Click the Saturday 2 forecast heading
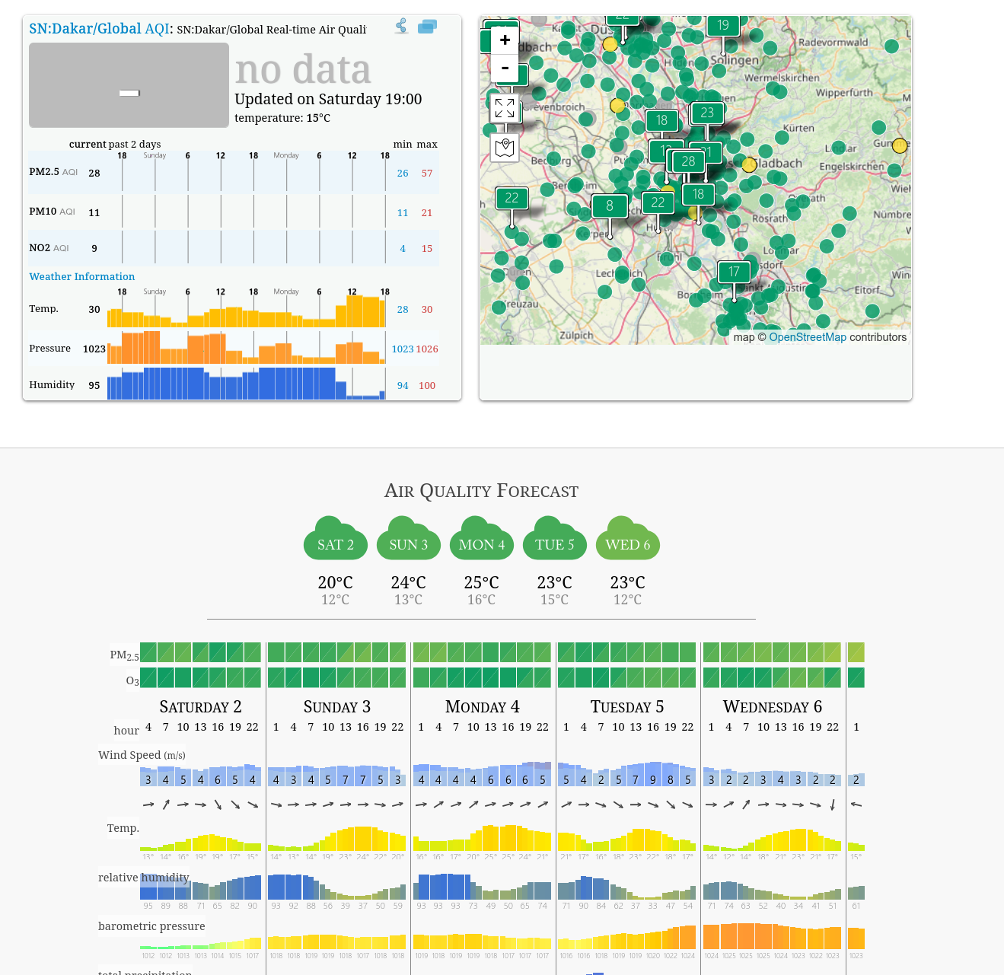This screenshot has width=1004, height=975. [x=201, y=707]
